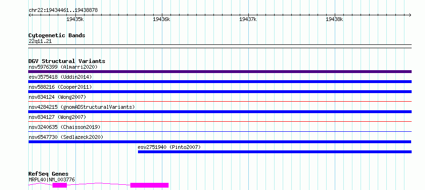Open variant label nsv4284215 (gnomADStructuralVariants)
The height and width of the screenshot is (190, 425).
pyautogui.click(x=82, y=107)
